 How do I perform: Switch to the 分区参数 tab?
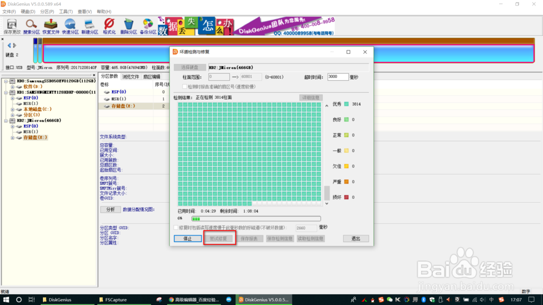pyautogui.click(x=110, y=76)
